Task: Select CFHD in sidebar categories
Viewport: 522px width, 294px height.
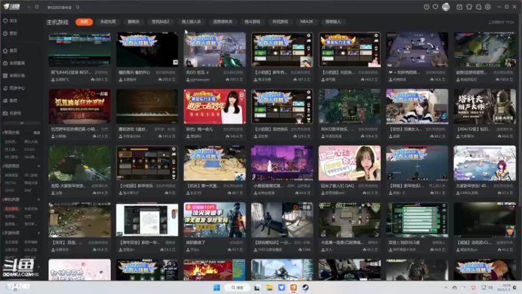Action: click(x=10, y=191)
